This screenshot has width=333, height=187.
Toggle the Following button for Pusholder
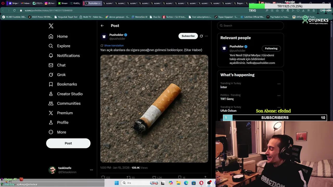pos(271,49)
